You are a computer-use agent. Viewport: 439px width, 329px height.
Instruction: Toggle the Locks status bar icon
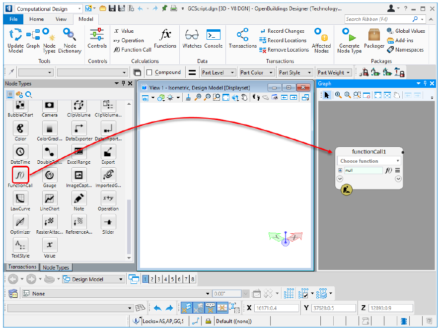(137, 321)
